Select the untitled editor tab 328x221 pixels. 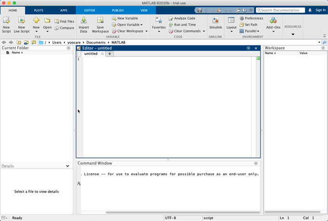(91, 53)
